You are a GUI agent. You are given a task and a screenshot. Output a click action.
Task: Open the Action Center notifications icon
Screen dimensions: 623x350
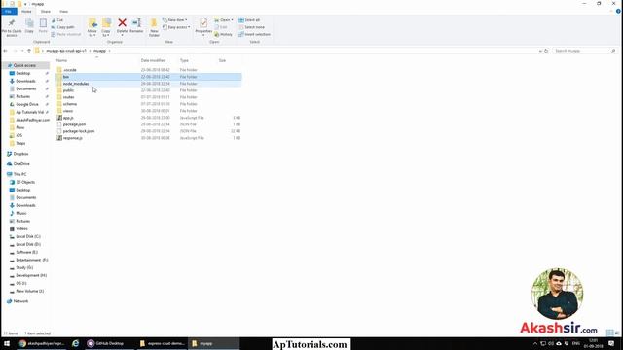tap(611, 343)
